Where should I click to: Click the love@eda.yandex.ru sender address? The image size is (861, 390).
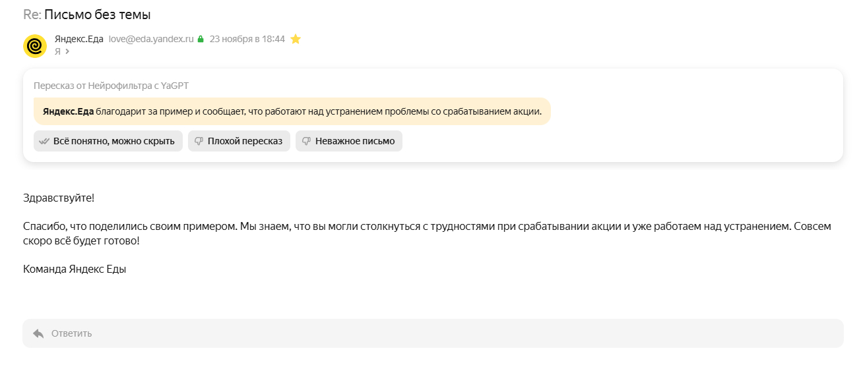[x=151, y=39]
